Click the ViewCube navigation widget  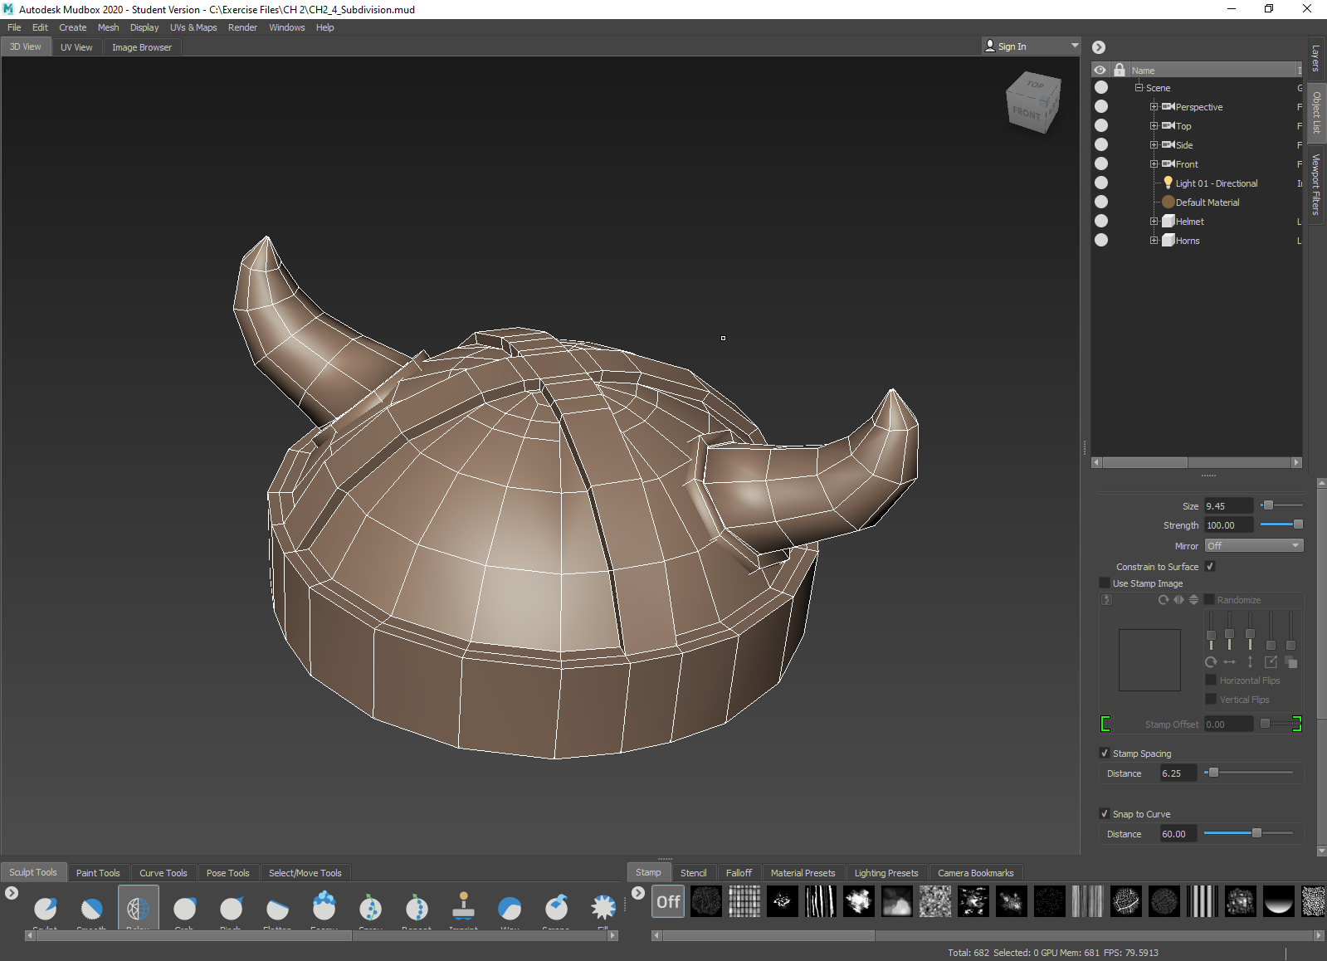(1032, 103)
